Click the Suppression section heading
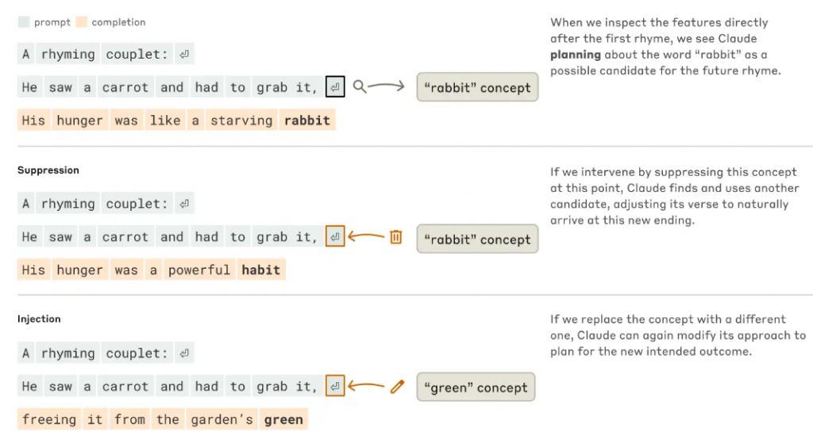Image resolution: width=813 pixels, height=440 pixels. (x=48, y=170)
